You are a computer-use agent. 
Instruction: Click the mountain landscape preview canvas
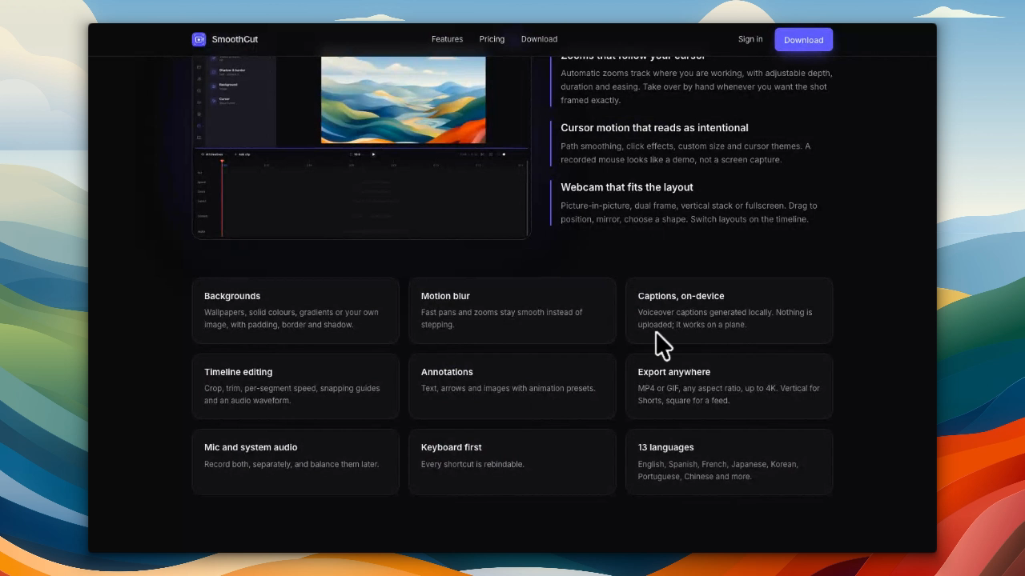tap(403, 100)
